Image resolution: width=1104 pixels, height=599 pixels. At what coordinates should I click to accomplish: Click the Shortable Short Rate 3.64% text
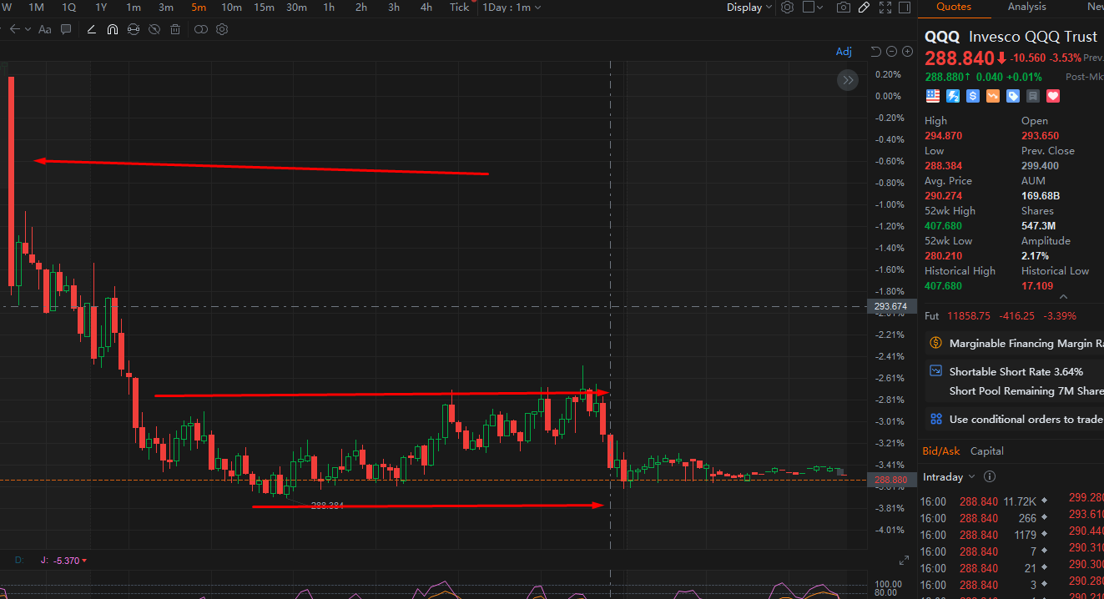click(x=1016, y=371)
